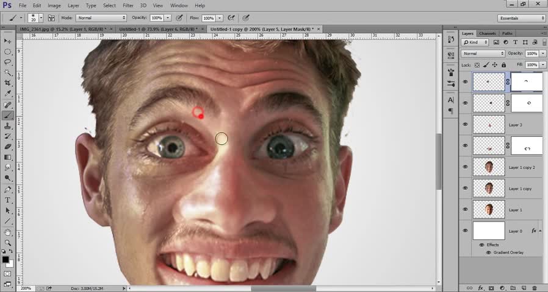Hide the Layer 3 layer
This screenshot has height=292, width=548.
click(465, 124)
